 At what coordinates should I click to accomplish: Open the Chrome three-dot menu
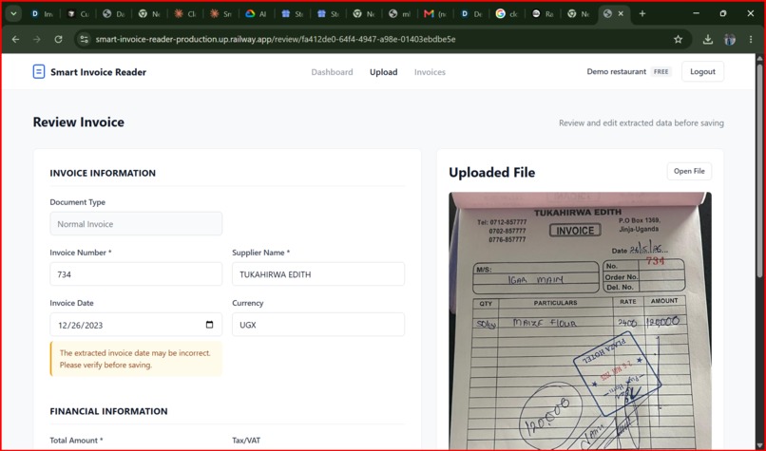point(751,40)
